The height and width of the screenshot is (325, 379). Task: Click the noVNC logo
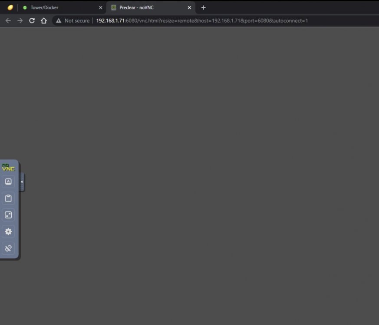click(8, 167)
